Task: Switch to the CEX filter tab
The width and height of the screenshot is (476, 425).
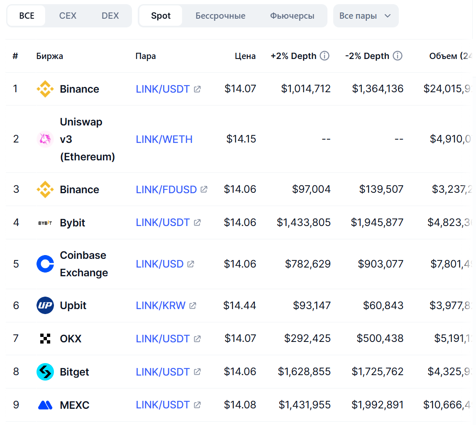Action: (68, 16)
